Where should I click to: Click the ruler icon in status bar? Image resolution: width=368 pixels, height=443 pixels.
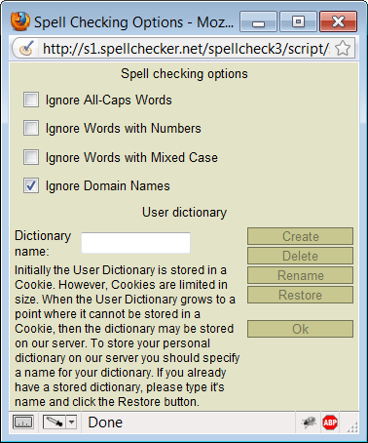coord(23,423)
